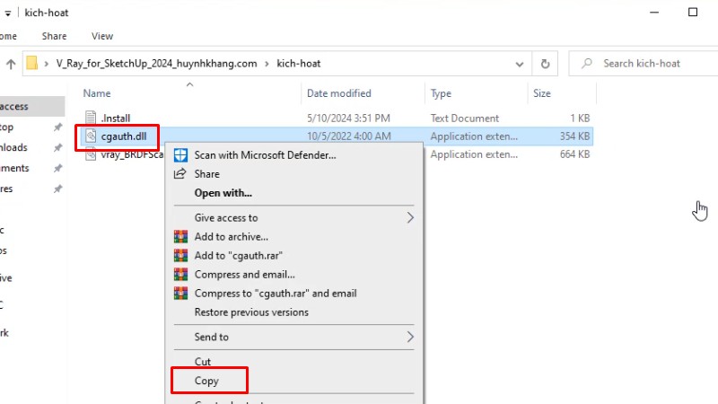Click the pin icon next to Desktop

pyautogui.click(x=57, y=127)
